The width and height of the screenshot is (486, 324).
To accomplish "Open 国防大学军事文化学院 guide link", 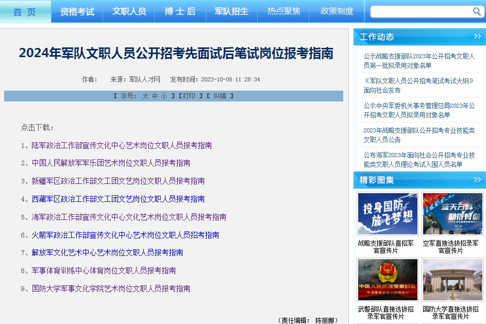I will coord(111,288).
